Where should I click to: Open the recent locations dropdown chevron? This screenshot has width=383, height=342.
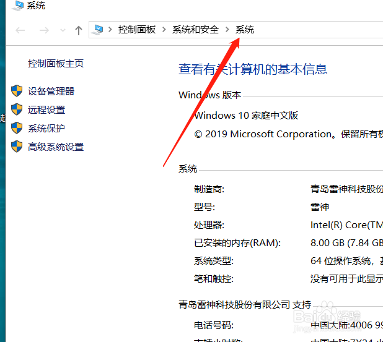tap(63, 30)
